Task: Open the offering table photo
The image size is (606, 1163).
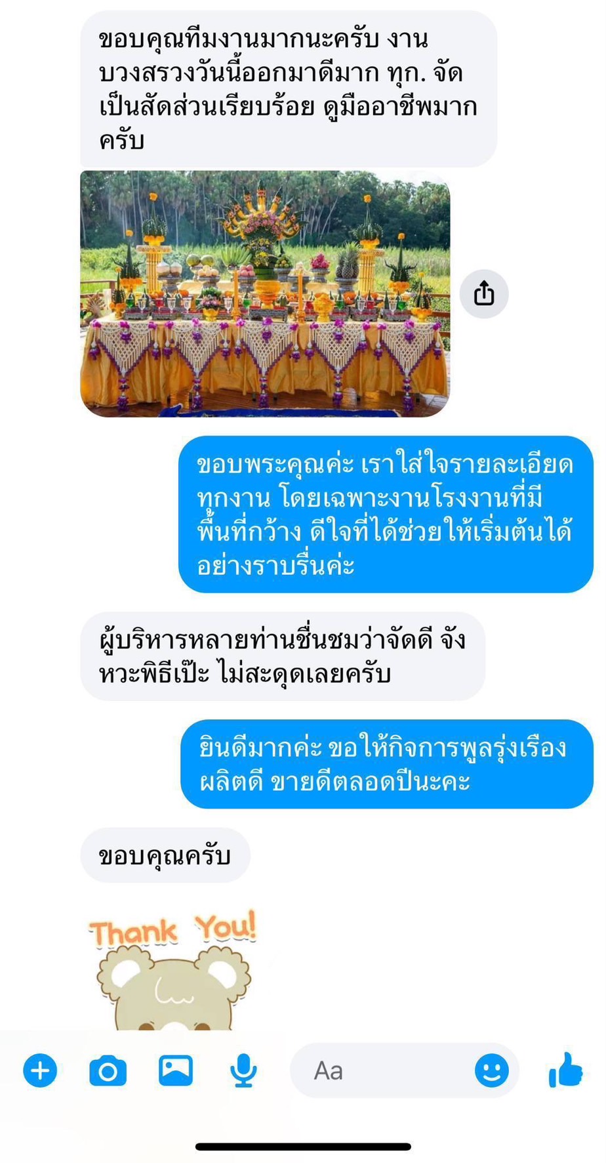Action: pyautogui.click(x=265, y=293)
